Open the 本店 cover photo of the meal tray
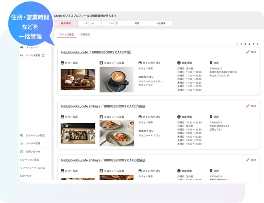Viewport: 264px width, 203px height. [x=78, y=80]
